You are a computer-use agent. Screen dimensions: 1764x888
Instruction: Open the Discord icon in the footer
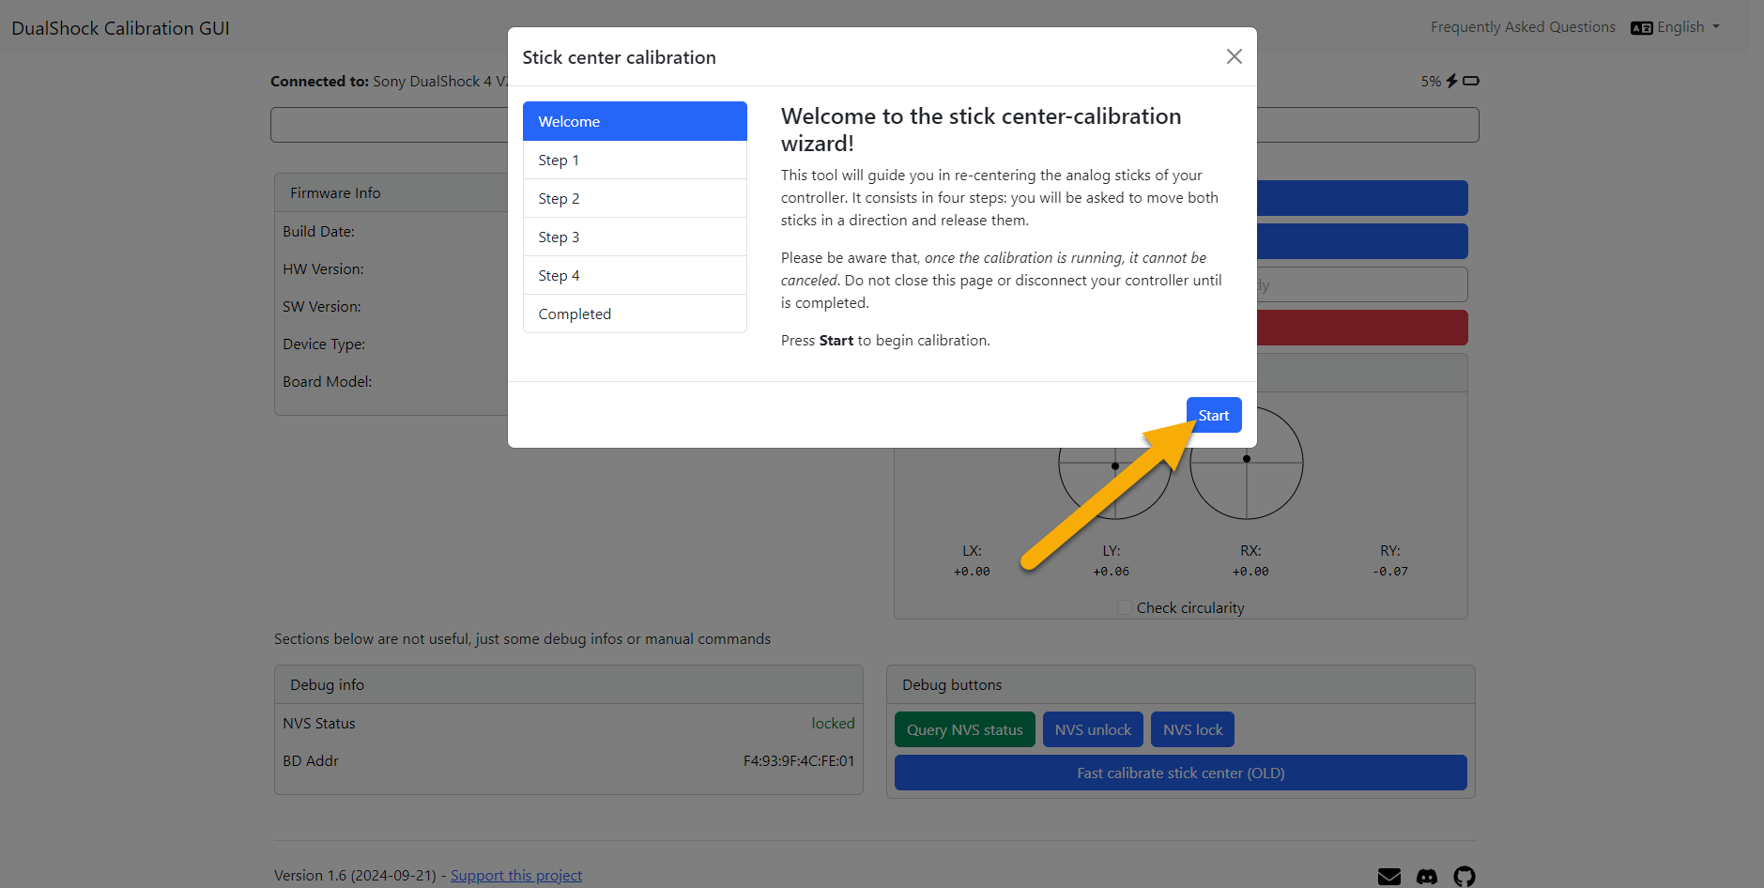[1426, 876]
